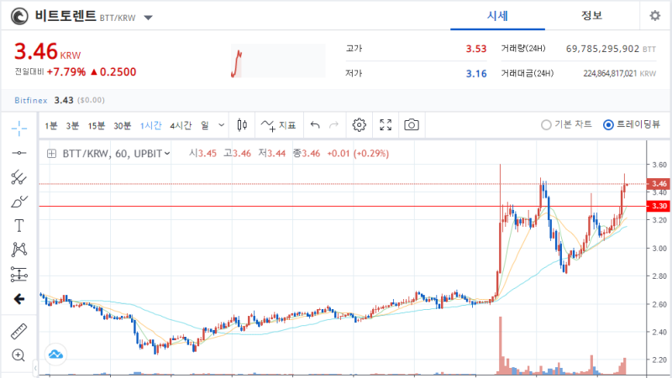The height and width of the screenshot is (378, 672).
Task: Select the horizontal line drawing tool
Action: (18, 153)
